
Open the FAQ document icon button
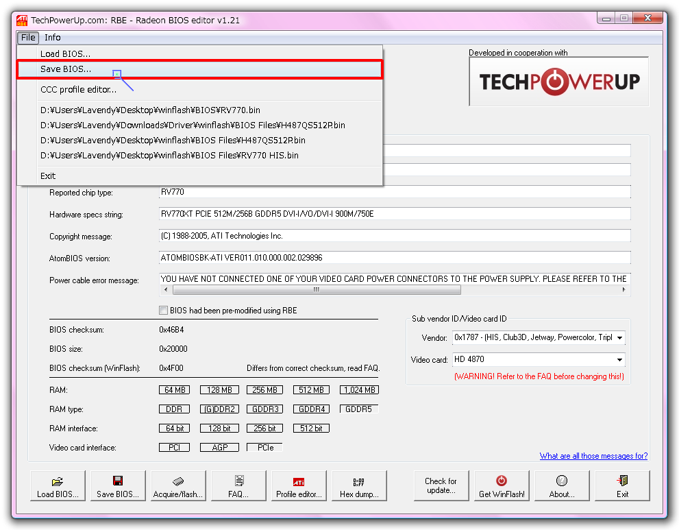coord(238,485)
